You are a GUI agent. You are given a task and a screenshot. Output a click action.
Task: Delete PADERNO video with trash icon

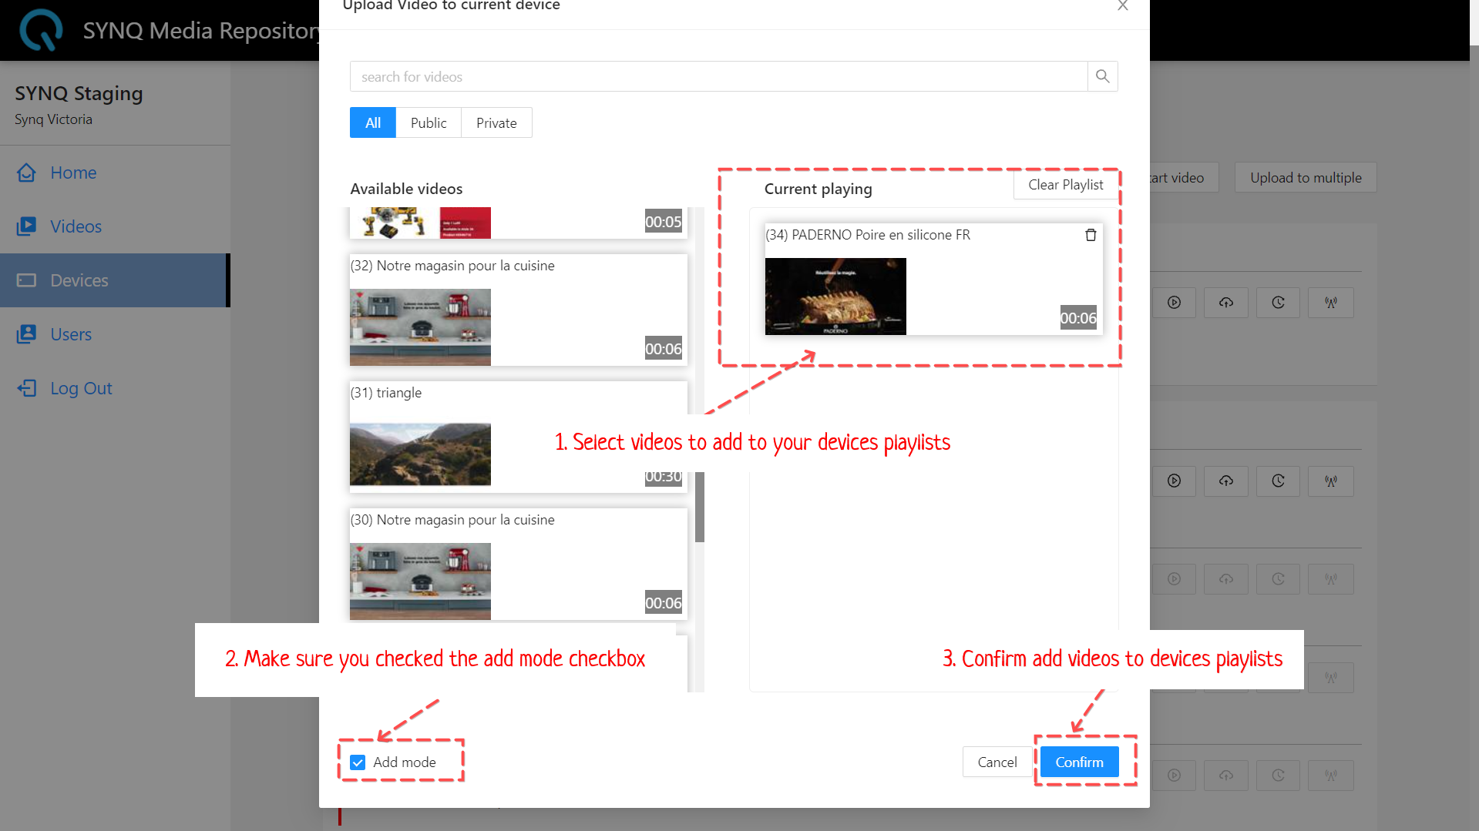pyautogui.click(x=1091, y=235)
